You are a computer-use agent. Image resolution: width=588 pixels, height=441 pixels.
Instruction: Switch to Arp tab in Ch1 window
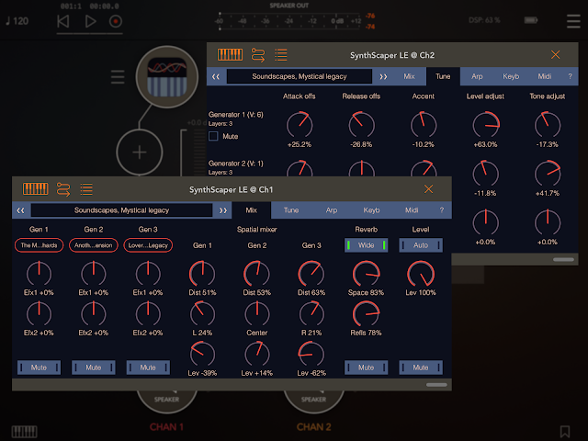pyautogui.click(x=332, y=210)
